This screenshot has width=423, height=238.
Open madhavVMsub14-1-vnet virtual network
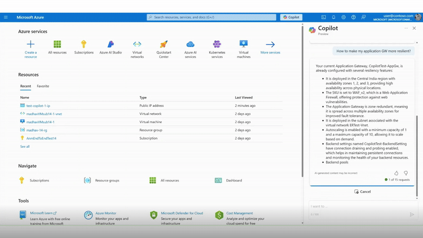(44, 114)
